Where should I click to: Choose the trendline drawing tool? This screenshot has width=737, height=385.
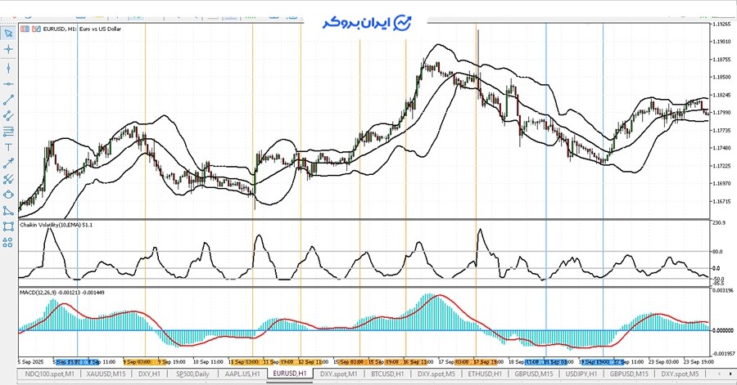(x=8, y=100)
